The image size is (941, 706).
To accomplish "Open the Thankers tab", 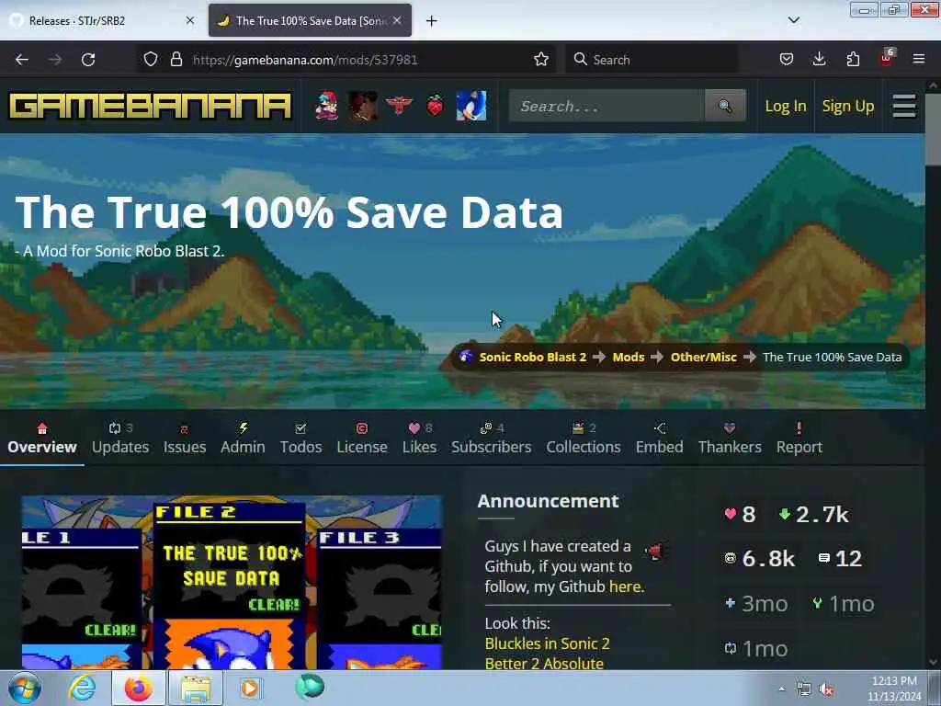I will tap(730, 438).
